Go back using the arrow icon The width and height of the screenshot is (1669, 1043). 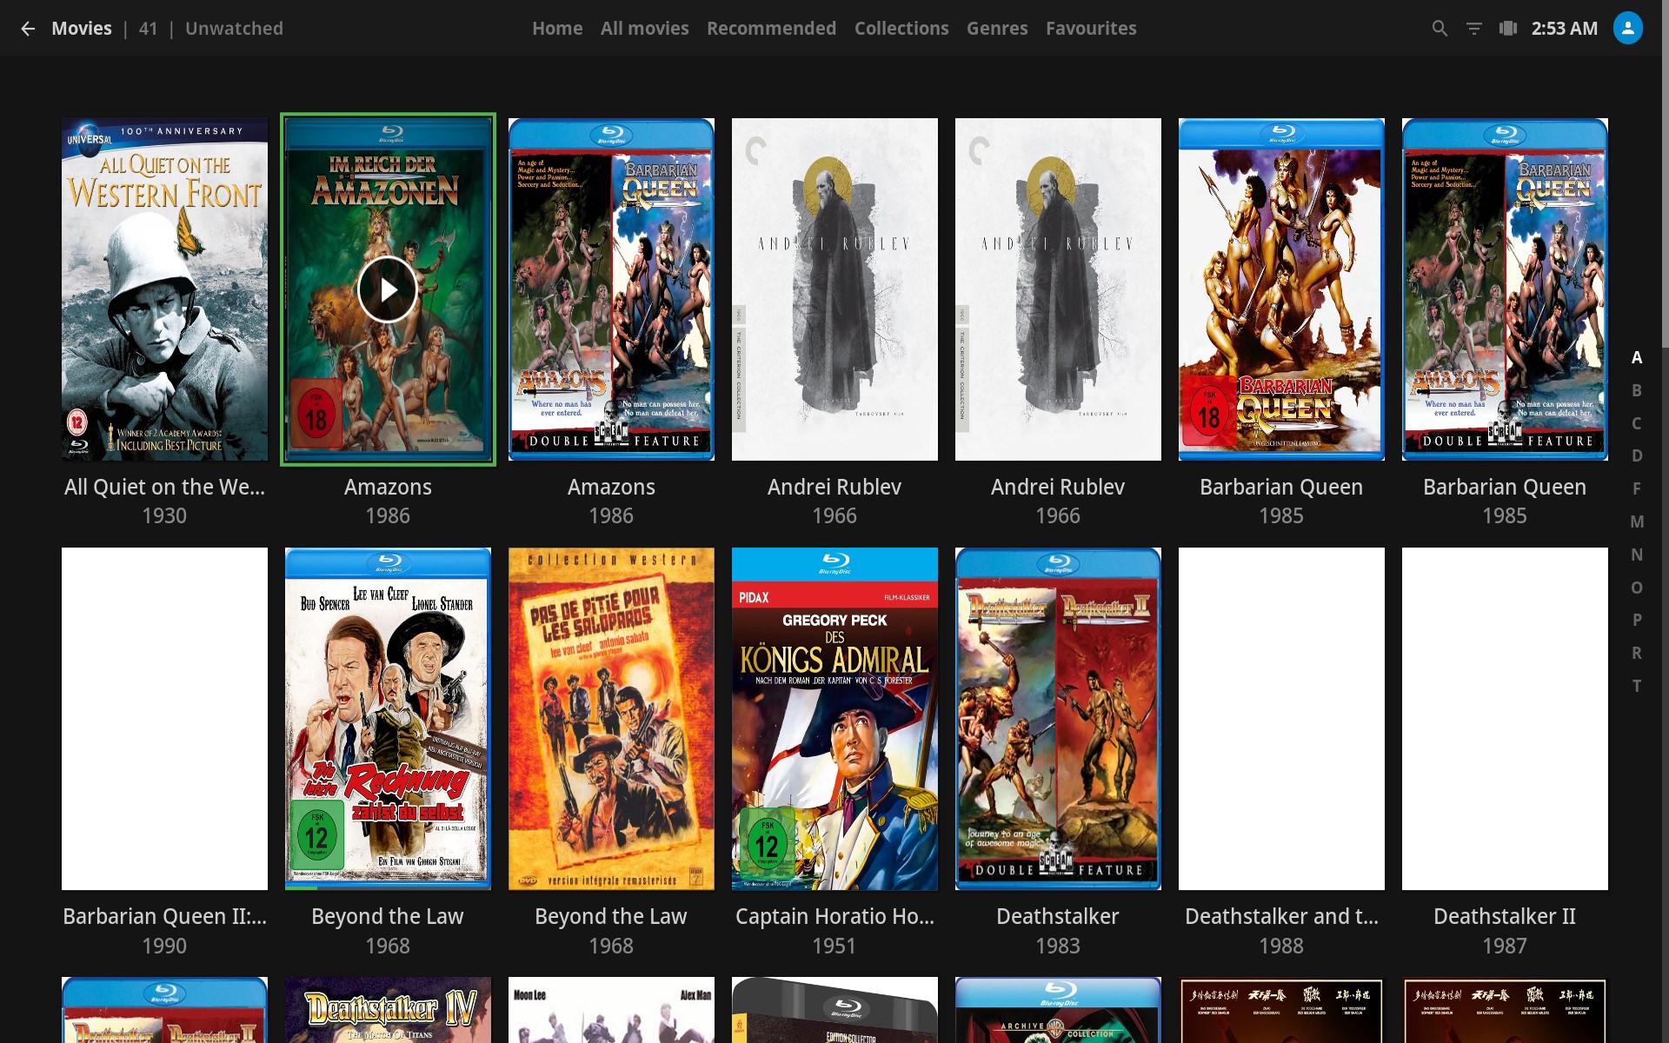(28, 29)
